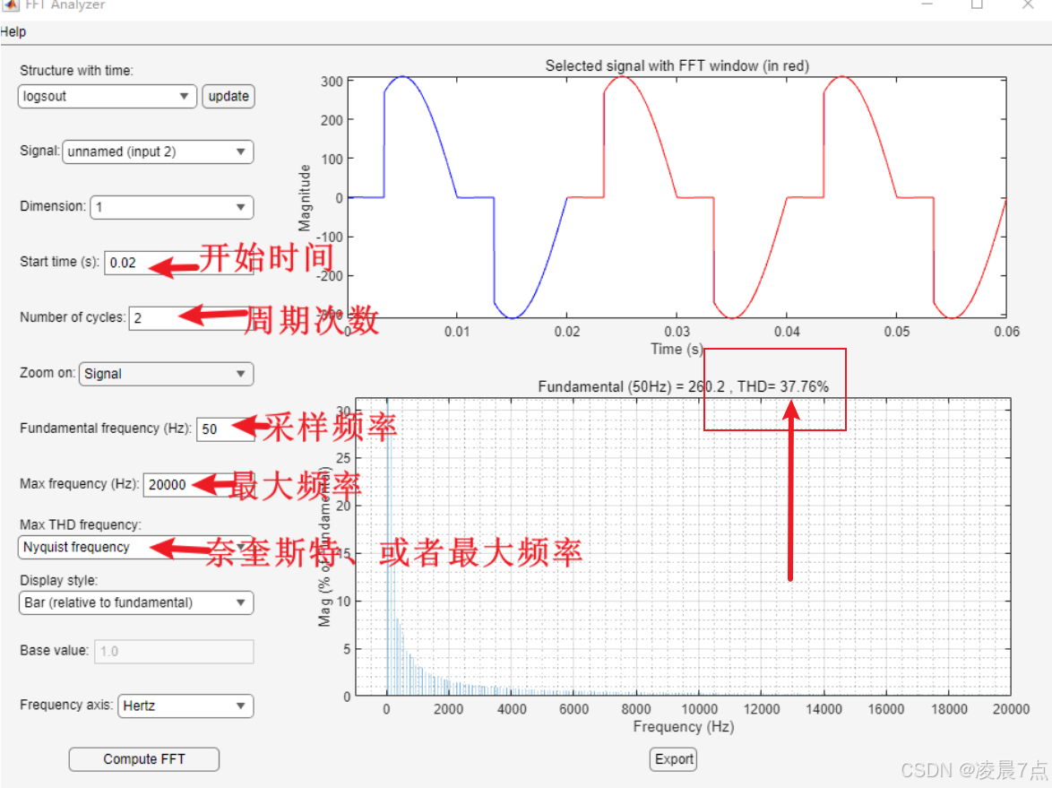This screenshot has height=788, width=1052.
Task: Click the Export button
Action: 674,759
